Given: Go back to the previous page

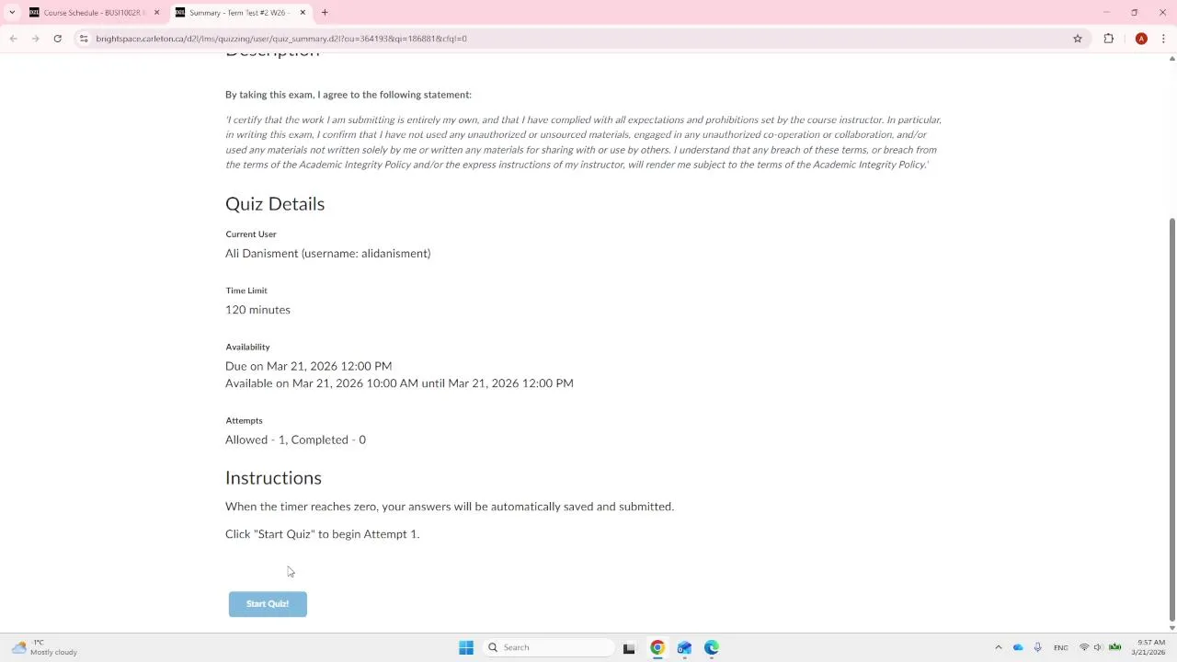Looking at the screenshot, I should (14, 39).
